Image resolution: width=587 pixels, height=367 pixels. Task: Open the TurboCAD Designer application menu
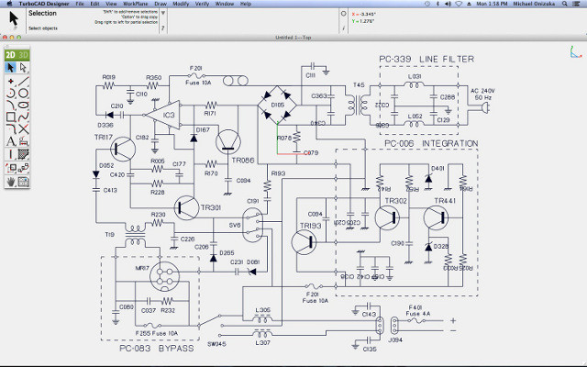(x=44, y=4)
